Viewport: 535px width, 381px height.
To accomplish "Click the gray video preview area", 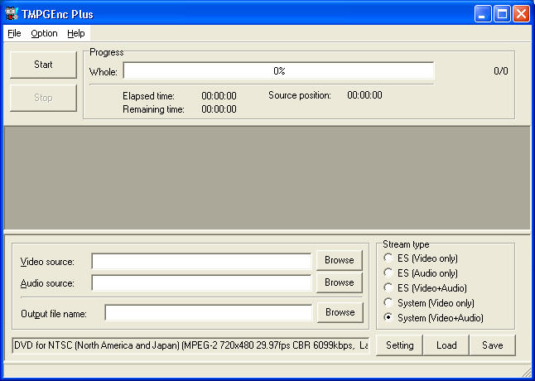I will click(267, 177).
